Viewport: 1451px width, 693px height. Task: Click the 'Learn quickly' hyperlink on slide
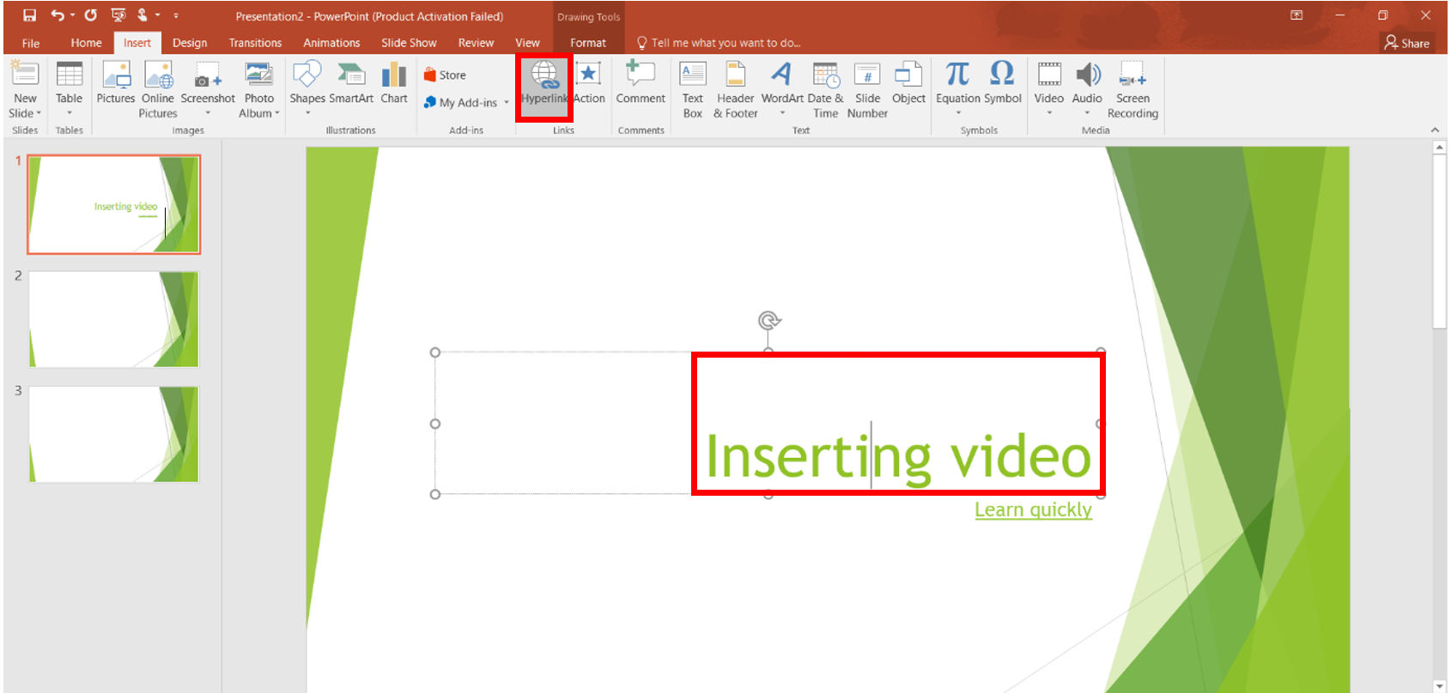[x=1033, y=509]
